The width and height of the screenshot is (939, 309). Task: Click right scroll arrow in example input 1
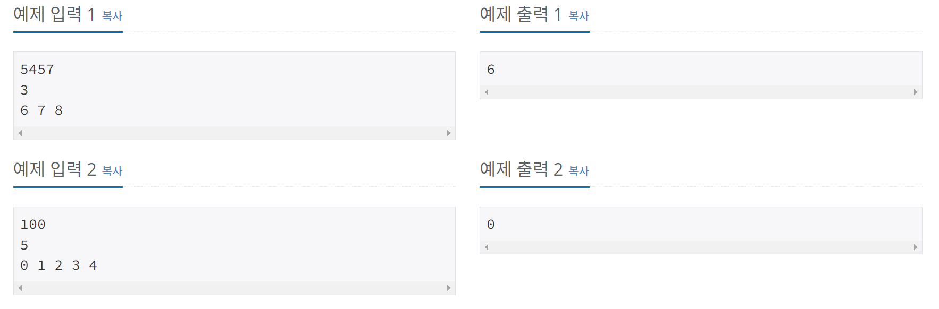(x=449, y=133)
